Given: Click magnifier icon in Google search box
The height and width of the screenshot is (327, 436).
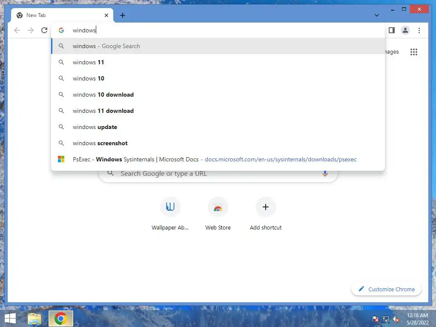Looking at the screenshot, I should (x=111, y=173).
